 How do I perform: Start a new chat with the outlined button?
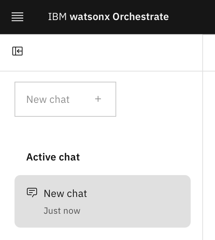point(65,99)
